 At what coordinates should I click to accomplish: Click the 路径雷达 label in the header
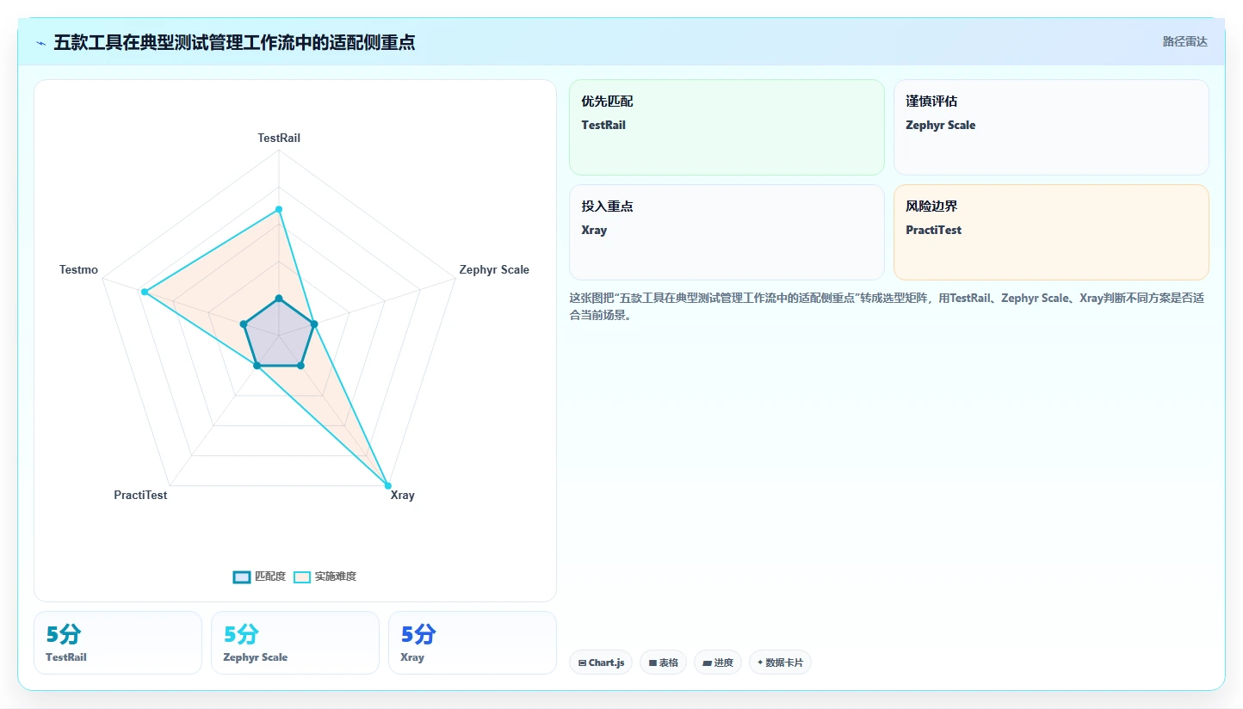[x=1184, y=41]
